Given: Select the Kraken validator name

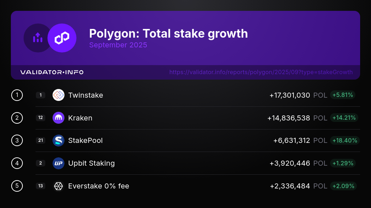Looking at the screenshot, I should (x=80, y=118).
